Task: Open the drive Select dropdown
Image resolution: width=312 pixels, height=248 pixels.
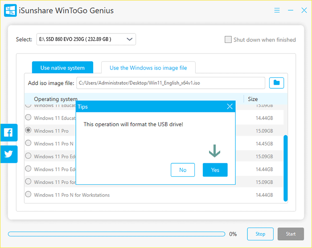Action: point(86,39)
